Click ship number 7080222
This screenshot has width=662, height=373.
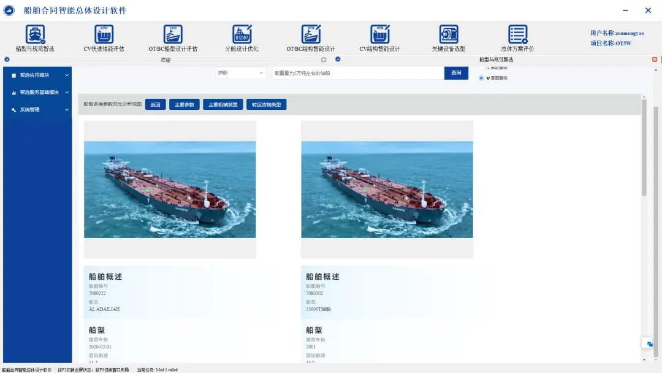click(97, 293)
